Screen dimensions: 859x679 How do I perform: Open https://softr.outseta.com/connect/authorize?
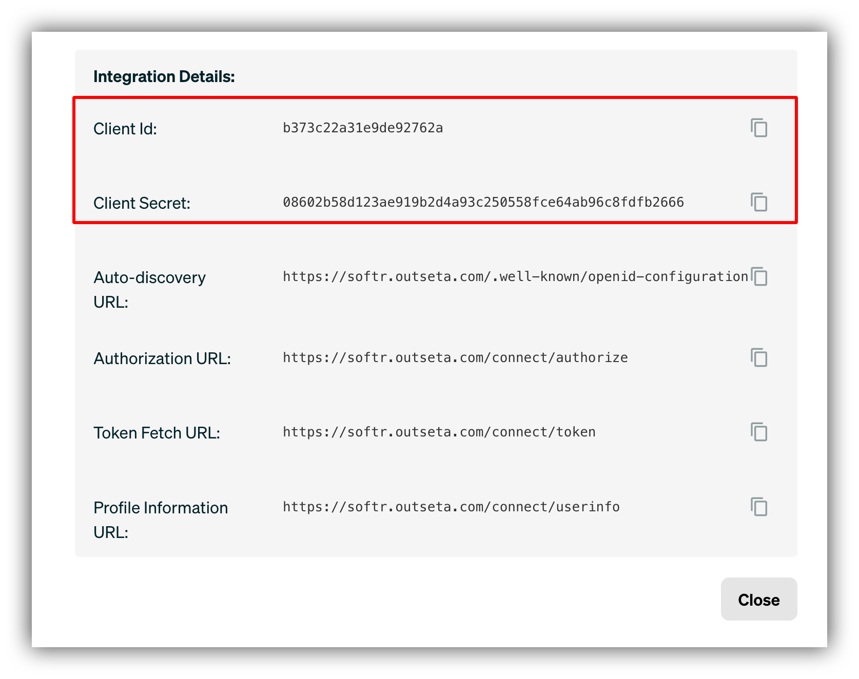pyautogui.click(x=454, y=358)
